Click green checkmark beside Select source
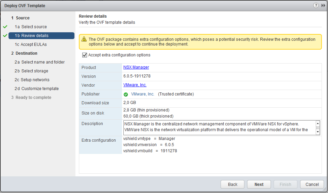328x193 pixels. click(x=5, y=27)
